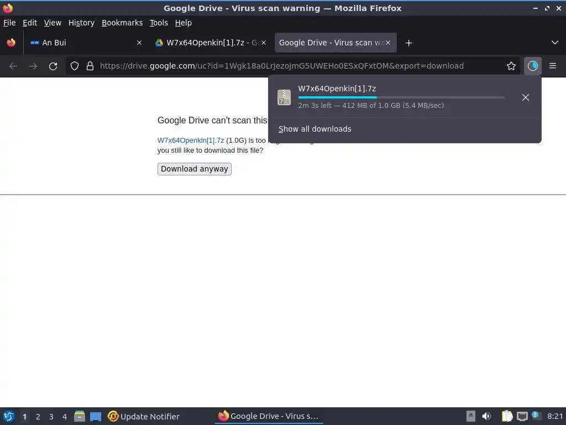Expand the list all tabs chevron
The width and height of the screenshot is (566, 425).
[555, 43]
